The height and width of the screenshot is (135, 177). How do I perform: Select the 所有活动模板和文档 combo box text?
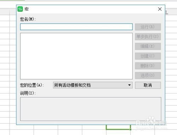tap(72, 85)
